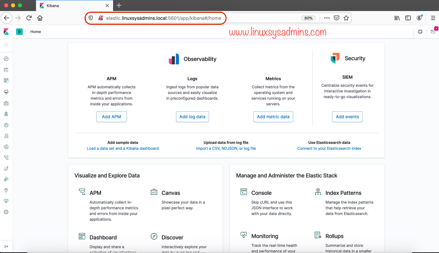Open Stack Monitoring using the heartbeat icon
439x253 pixels.
pyautogui.click(x=6, y=201)
